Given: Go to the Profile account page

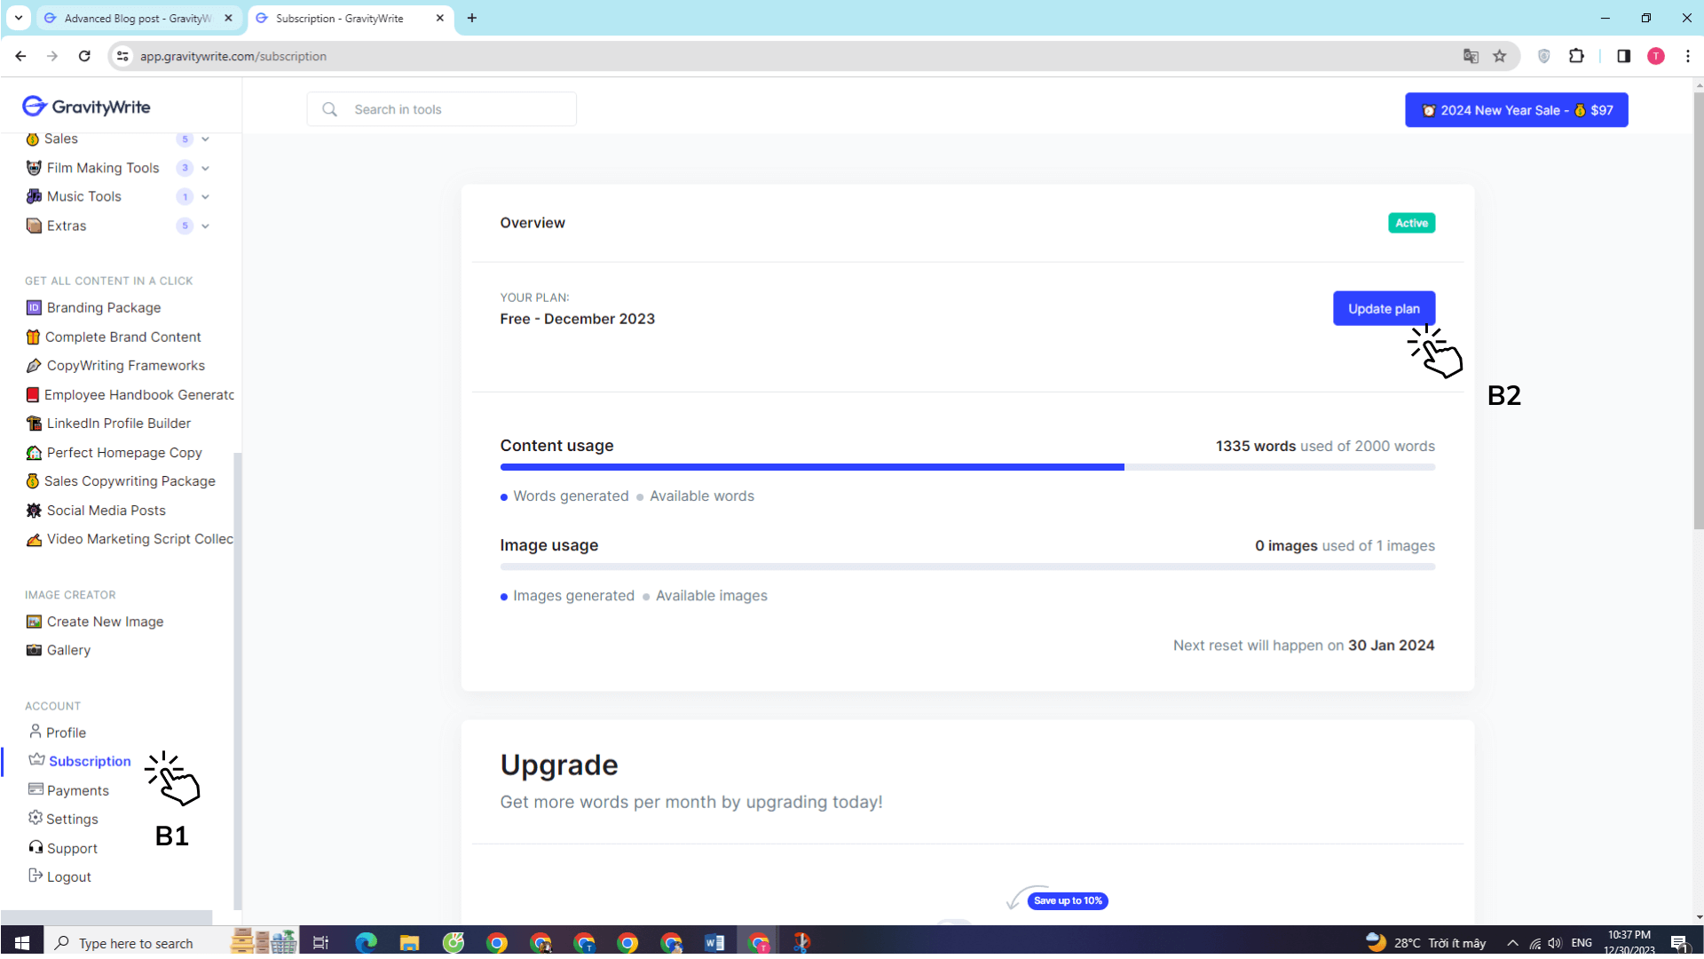Looking at the screenshot, I should tap(67, 733).
